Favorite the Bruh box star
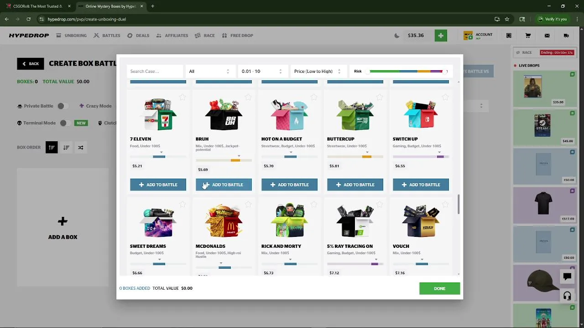The height and width of the screenshot is (328, 584). (x=248, y=97)
